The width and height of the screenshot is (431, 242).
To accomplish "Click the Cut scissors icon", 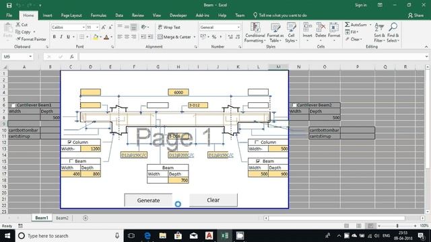I will [18, 25].
